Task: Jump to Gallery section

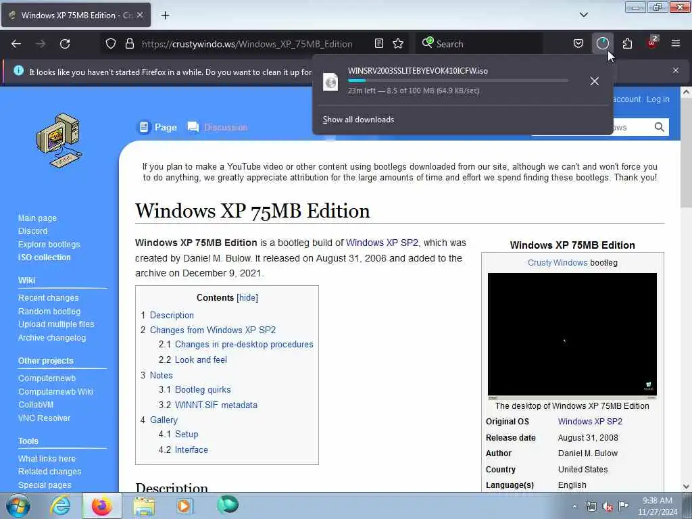Action: point(164,420)
